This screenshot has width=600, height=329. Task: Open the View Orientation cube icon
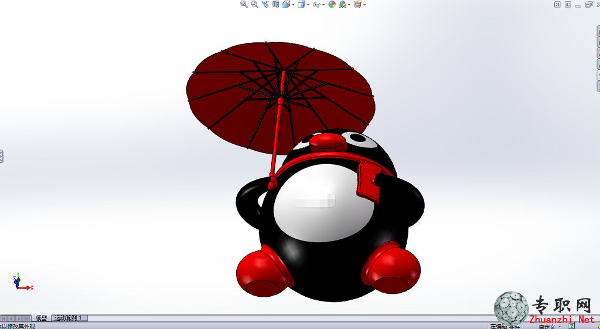tap(286, 4)
